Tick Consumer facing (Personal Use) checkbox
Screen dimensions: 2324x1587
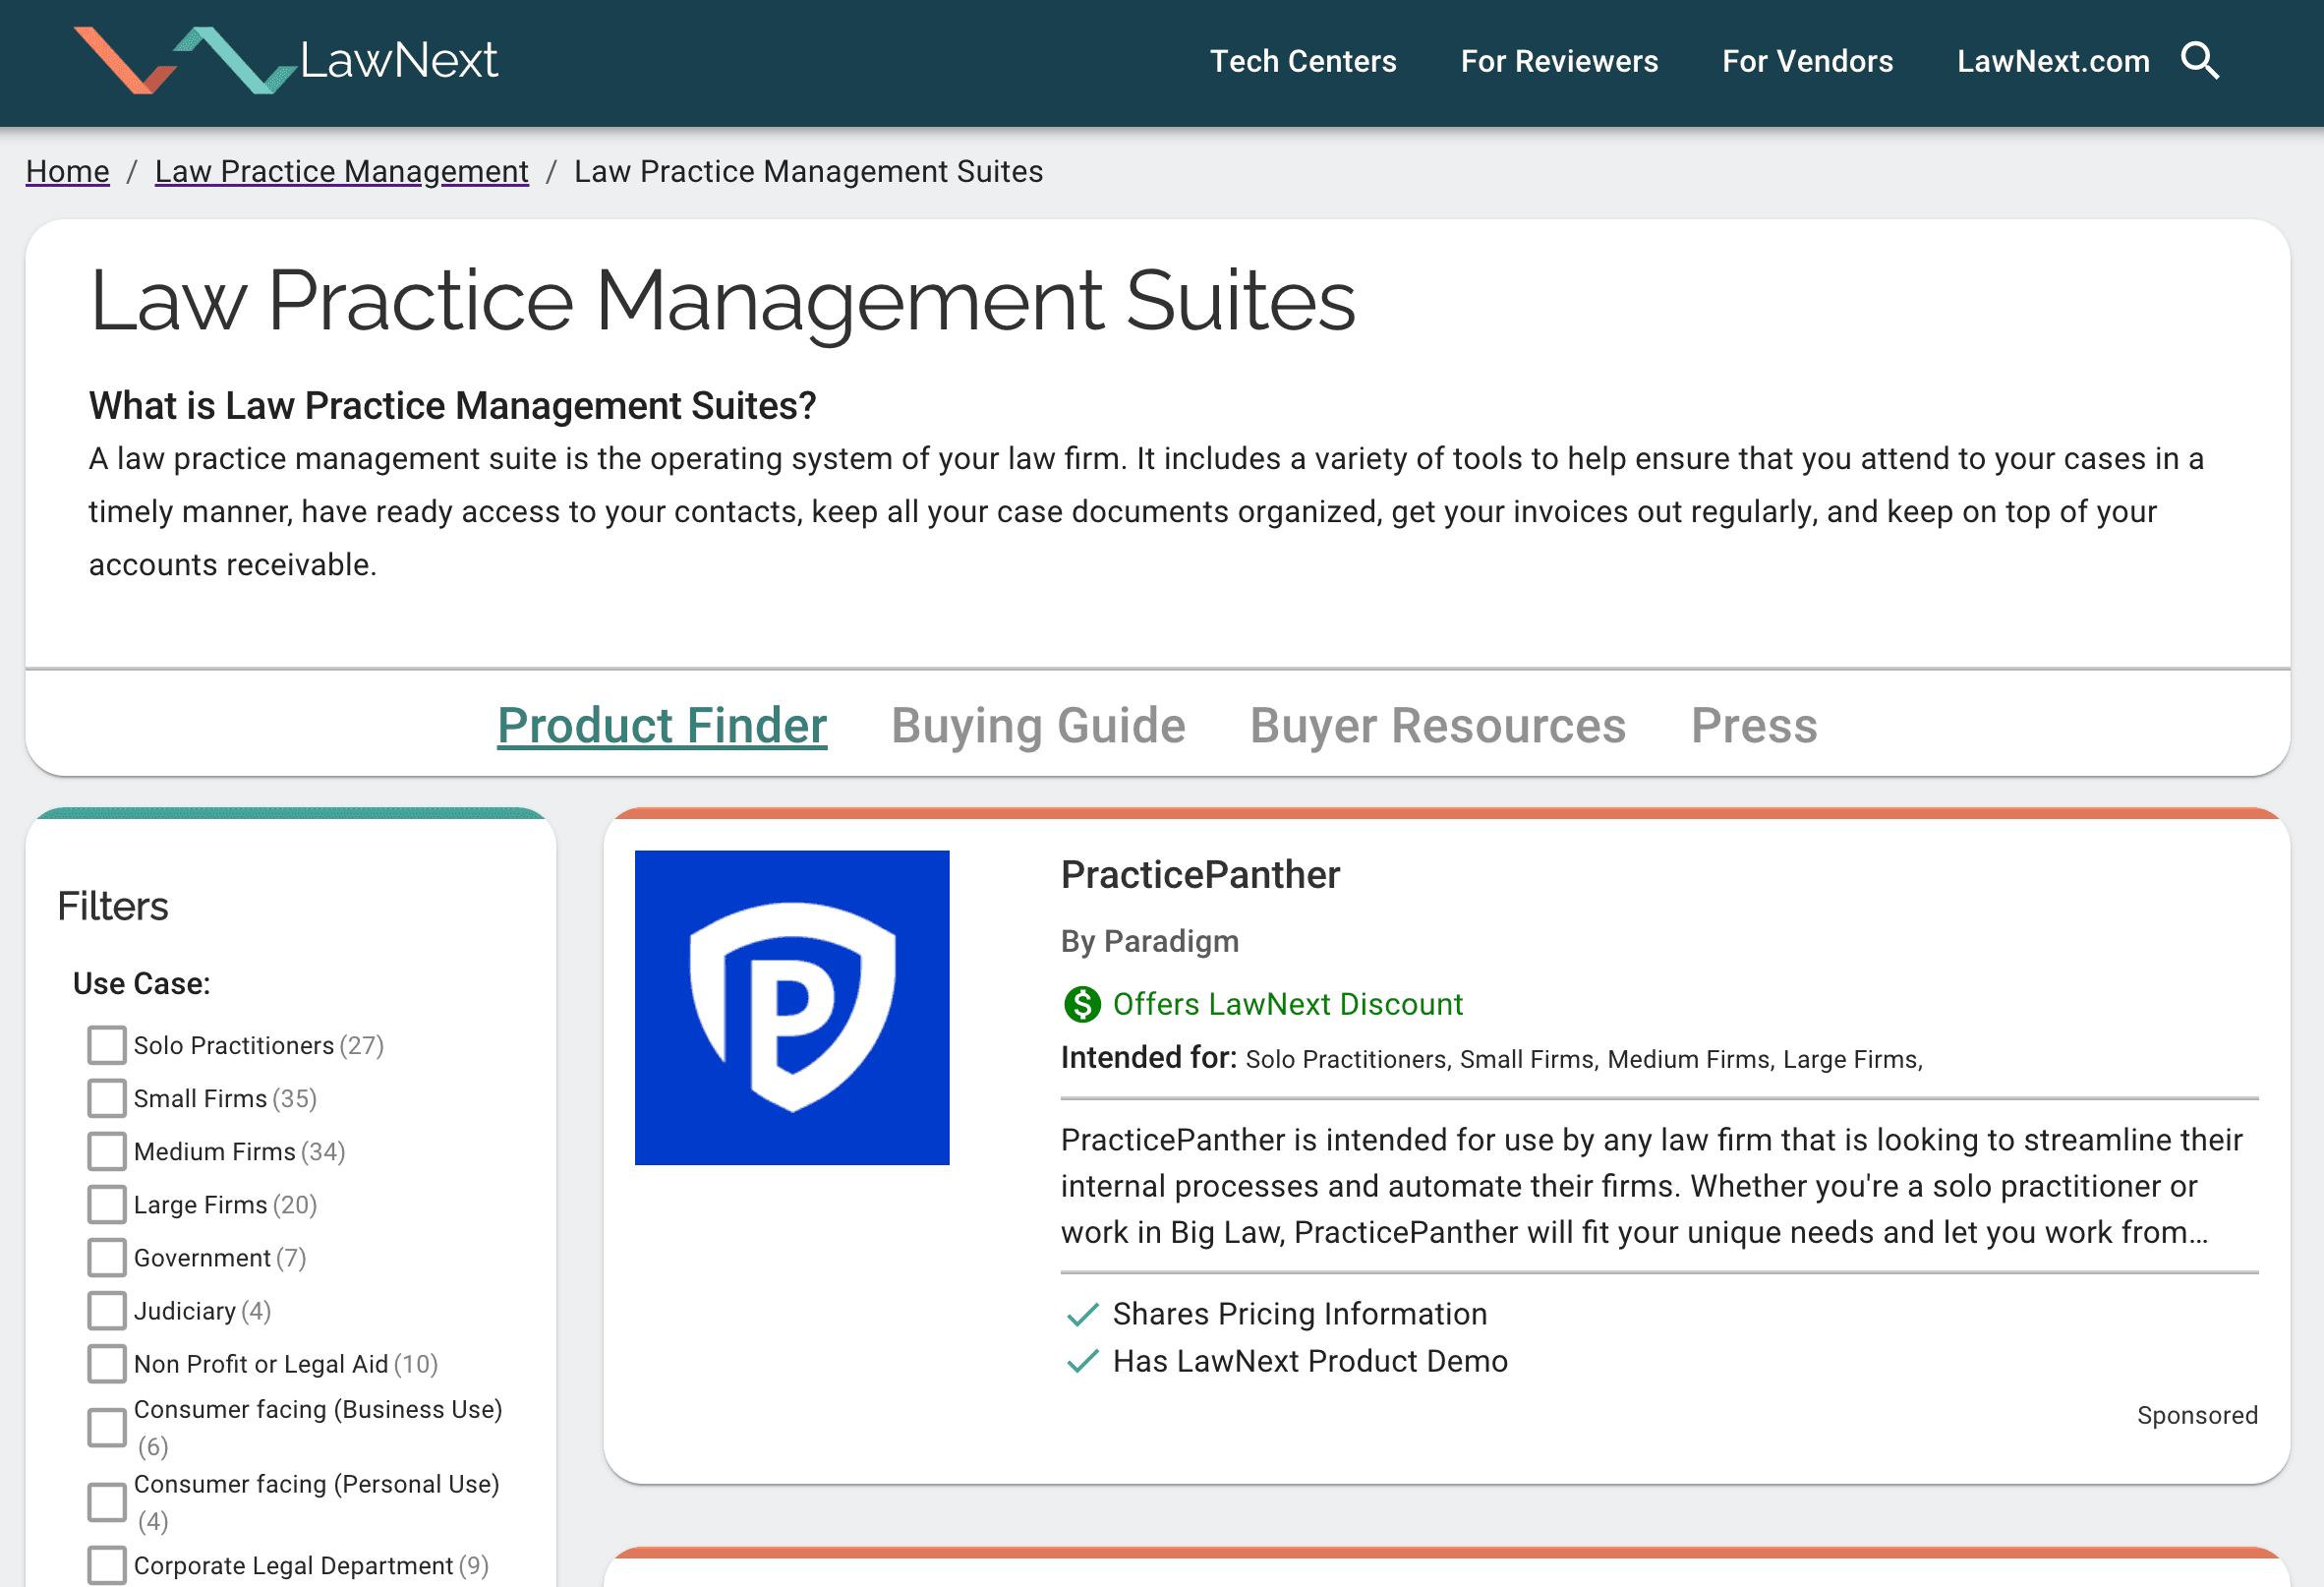point(107,1502)
